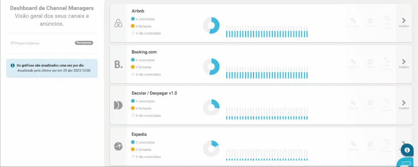Click the round info floating button
This screenshot has height=167, width=418.
(407, 150)
